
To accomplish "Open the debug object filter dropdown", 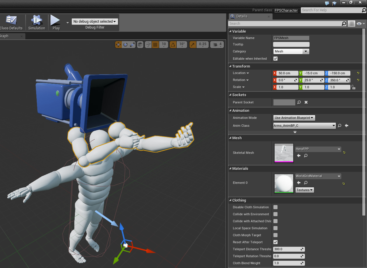I will [95, 22].
